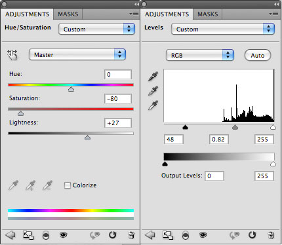Click the Saturation slider handle
Screen dimensions: 282x245
20,113
